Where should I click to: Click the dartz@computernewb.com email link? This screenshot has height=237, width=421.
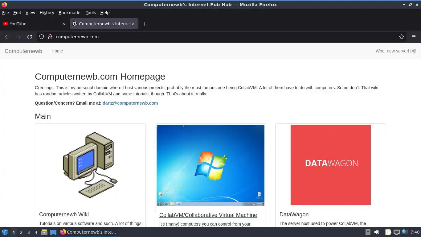130,103
